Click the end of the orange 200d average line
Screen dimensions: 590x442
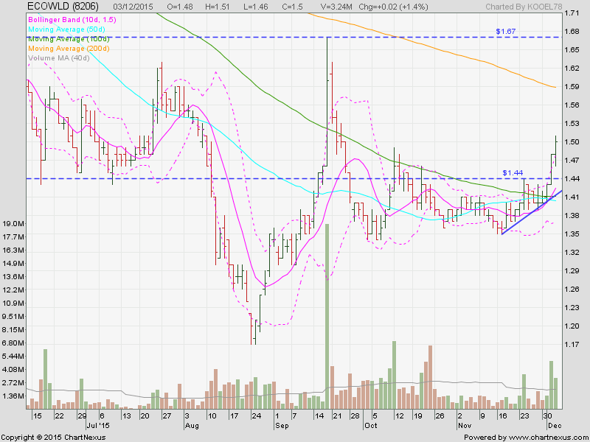pyautogui.click(x=555, y=87)
